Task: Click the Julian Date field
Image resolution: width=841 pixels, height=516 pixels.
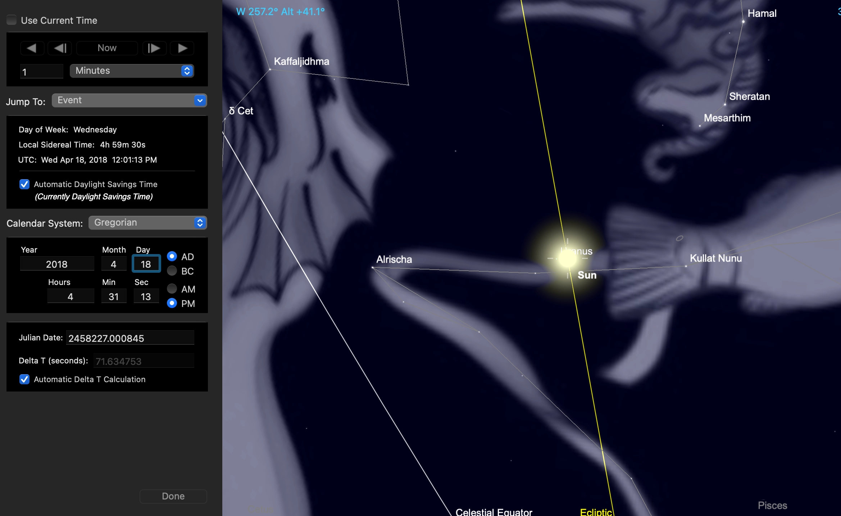Action: (x=130, y=338)
